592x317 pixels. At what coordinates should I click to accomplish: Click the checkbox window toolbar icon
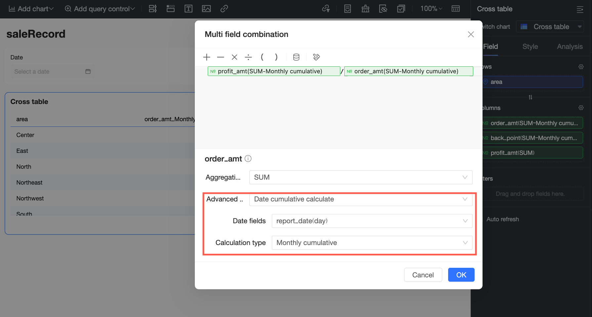click(x=401, y=9)
